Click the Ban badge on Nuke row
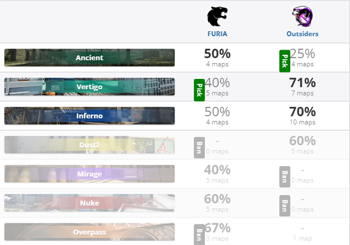The height and width of the screenshot is (245, 350). coord(284,206)
